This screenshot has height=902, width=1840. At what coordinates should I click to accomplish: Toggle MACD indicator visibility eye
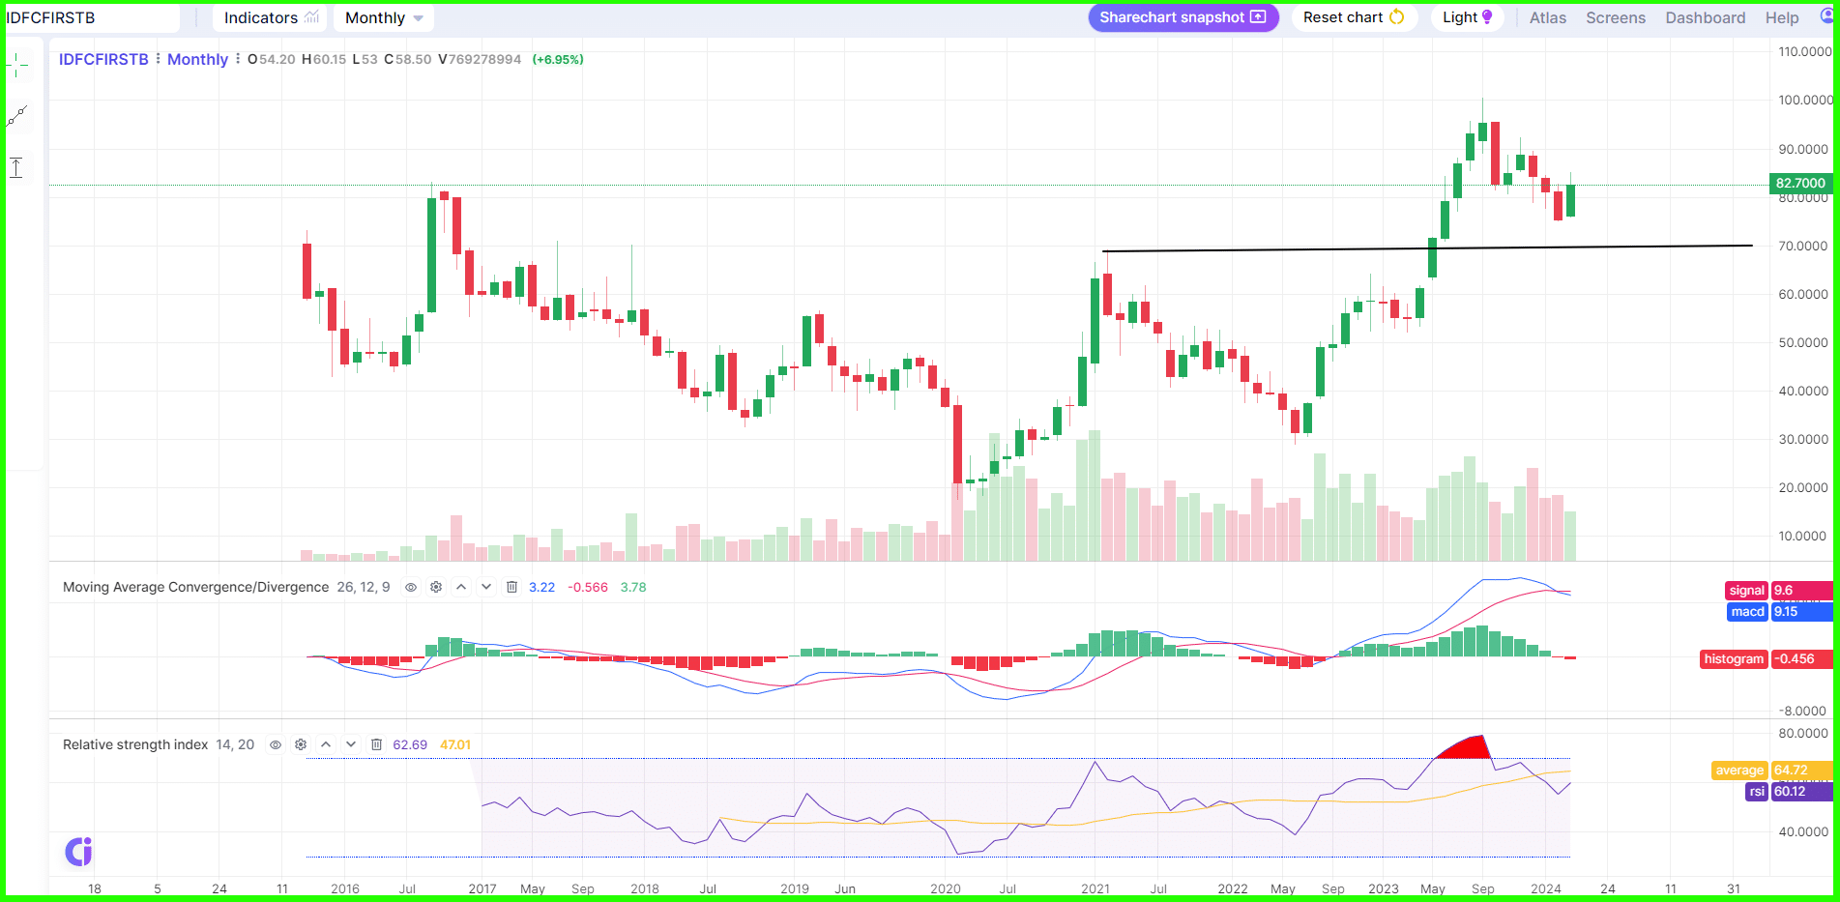point(411,587)
